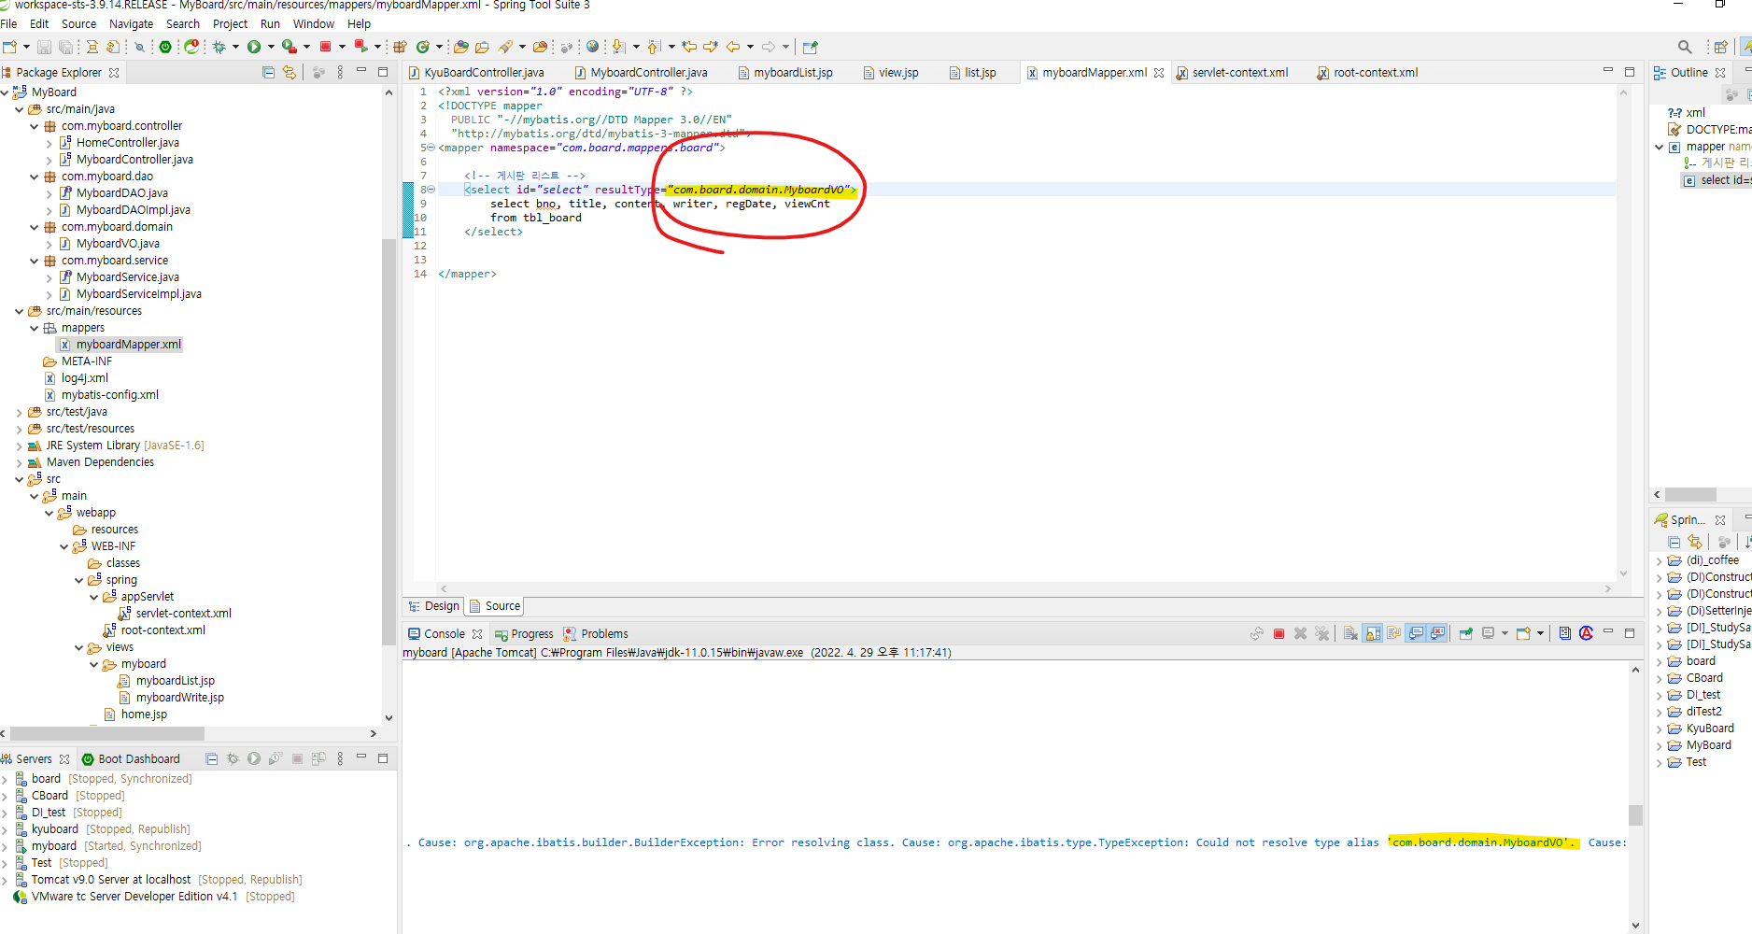The width and height of the screenshot is (1752, 934).
Task: Click the Debug bug toolbar icon
Action: [219, 47]
